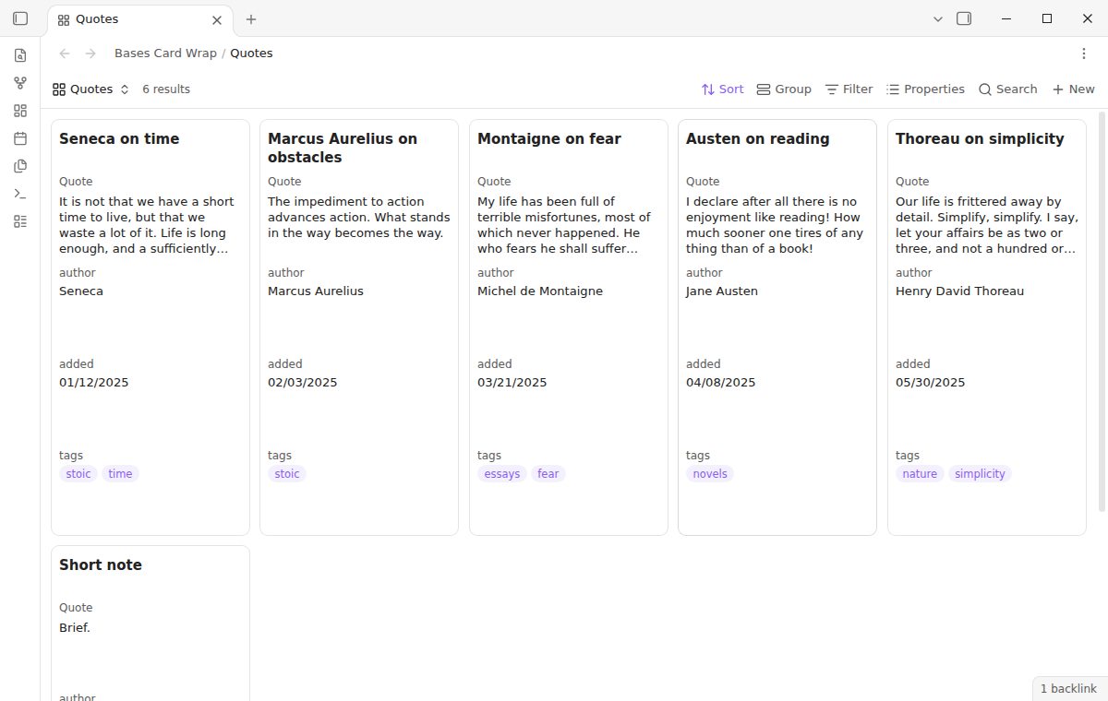This screenshot has width=1108, height=701.
Task: Expand the Quotes view switcher dropdown
Action: 90,89
